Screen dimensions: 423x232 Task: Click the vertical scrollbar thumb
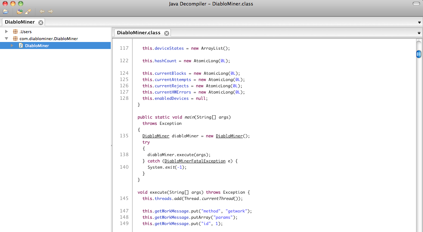pos(419,54)
